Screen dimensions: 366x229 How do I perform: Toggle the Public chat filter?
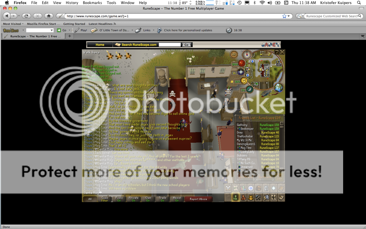(119, 199)
